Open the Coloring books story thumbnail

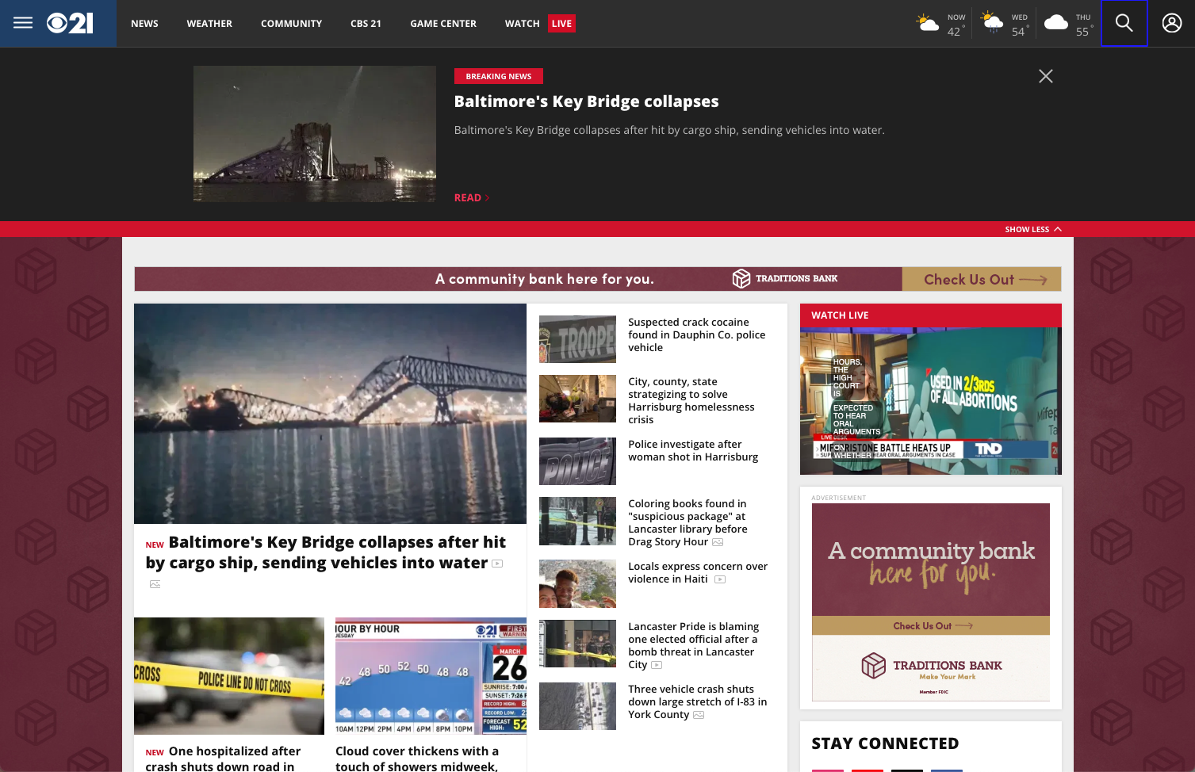click(x=577, y=521)
